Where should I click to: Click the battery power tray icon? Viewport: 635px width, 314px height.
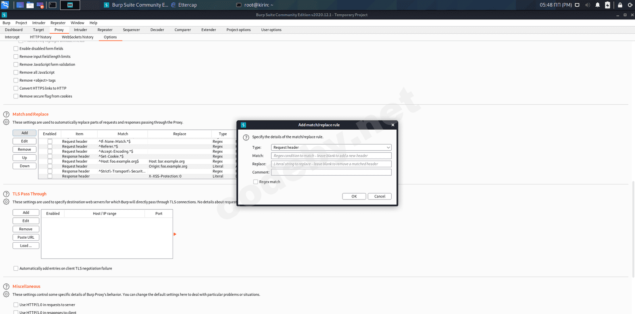(x=607, y=5)
